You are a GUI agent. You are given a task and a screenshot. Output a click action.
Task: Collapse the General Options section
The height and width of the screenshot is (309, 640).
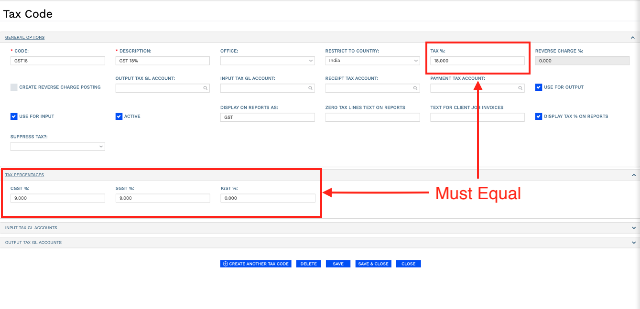pos(632,37)
